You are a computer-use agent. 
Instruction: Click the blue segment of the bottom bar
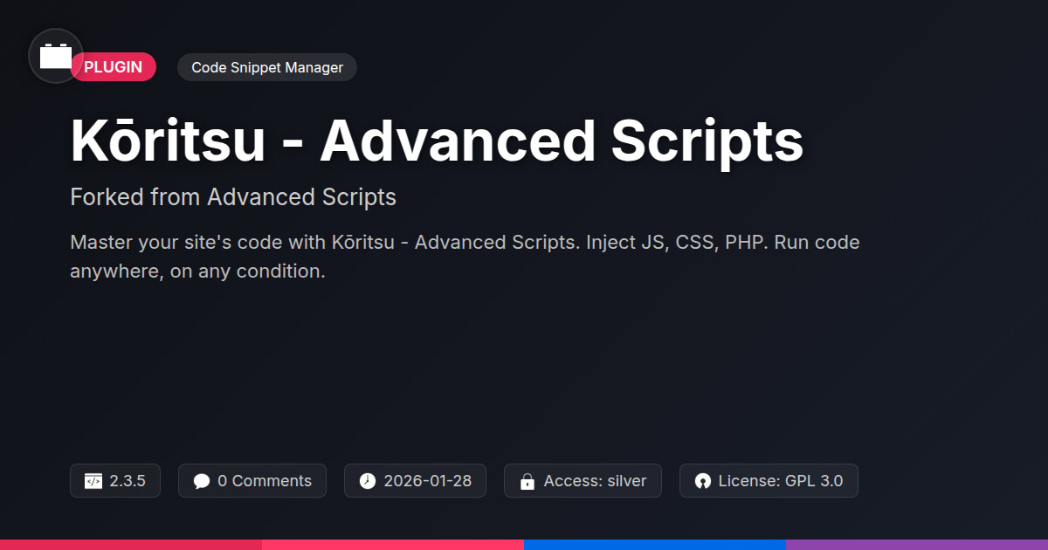click(655, 544)
